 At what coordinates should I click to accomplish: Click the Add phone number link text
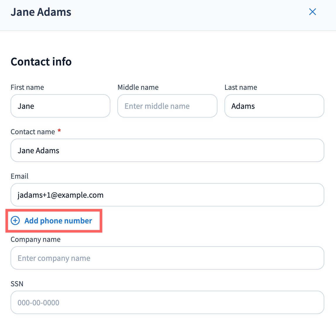[58, 221]
